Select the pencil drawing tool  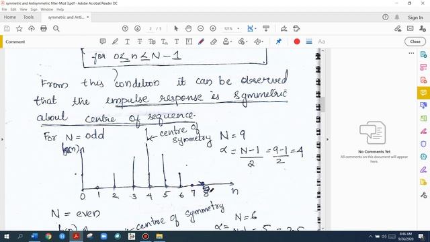tap(201, 42)
